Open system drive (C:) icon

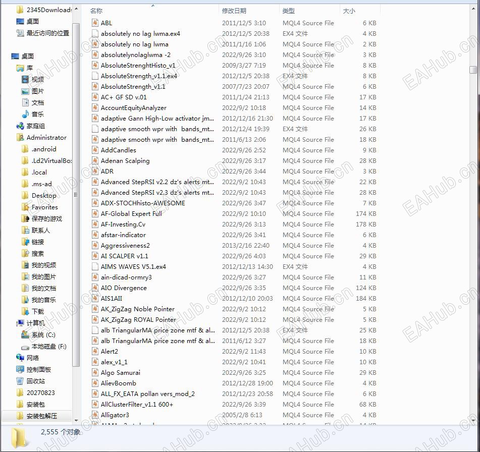coord(25,335)
